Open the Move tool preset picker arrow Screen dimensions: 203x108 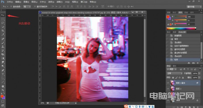pyautogui.click(x=7, y=6)
